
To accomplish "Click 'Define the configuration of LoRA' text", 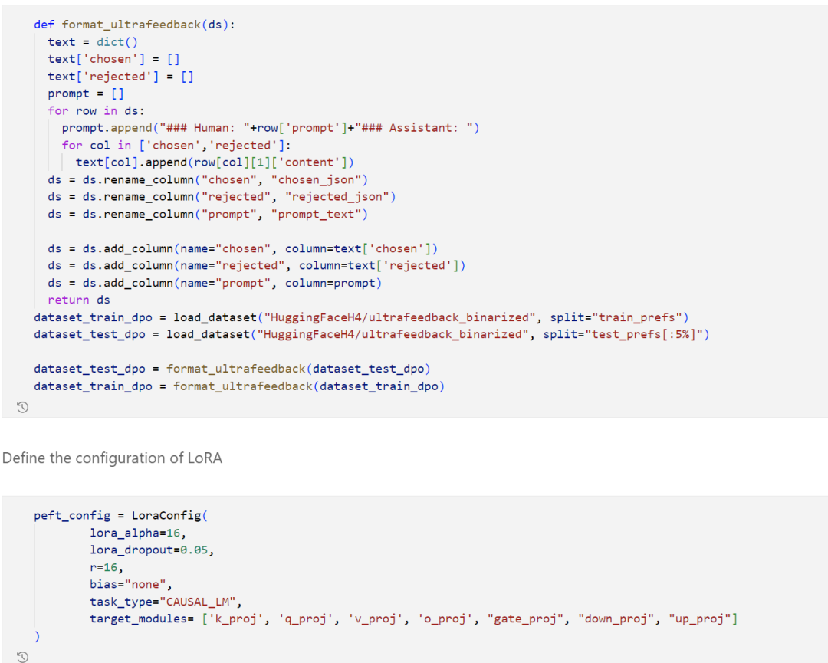I will pyautogui.click(x=112, y=458).
